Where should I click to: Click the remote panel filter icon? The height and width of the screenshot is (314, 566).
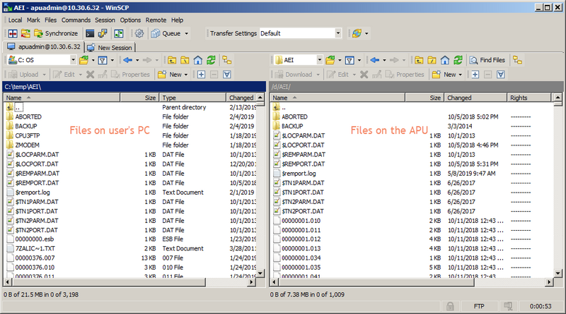350,60
